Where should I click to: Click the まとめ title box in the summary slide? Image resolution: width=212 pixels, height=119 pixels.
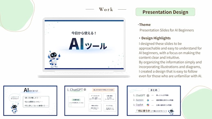(x=154, y=90)
